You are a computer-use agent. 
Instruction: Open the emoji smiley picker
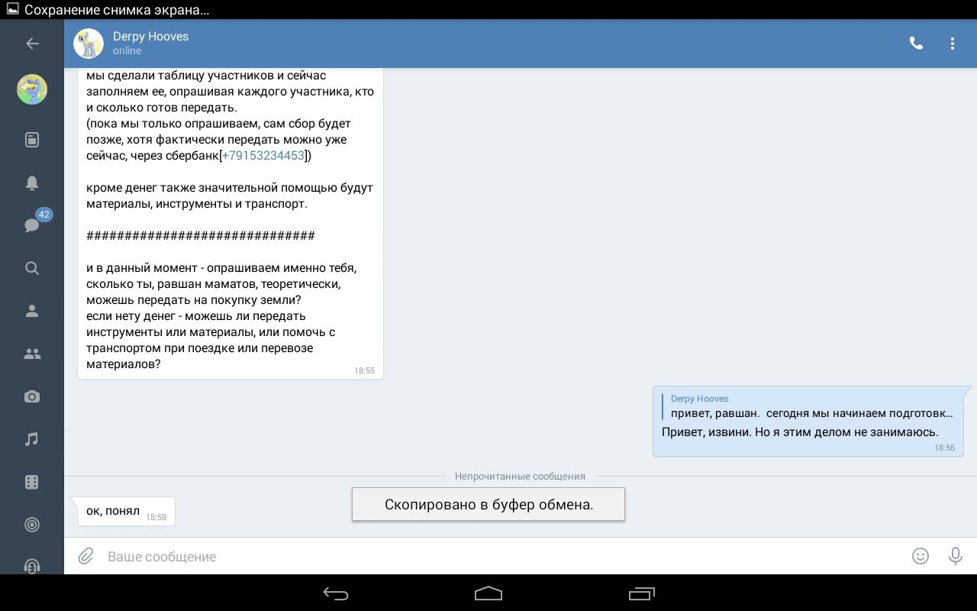[x=921, y=556]
